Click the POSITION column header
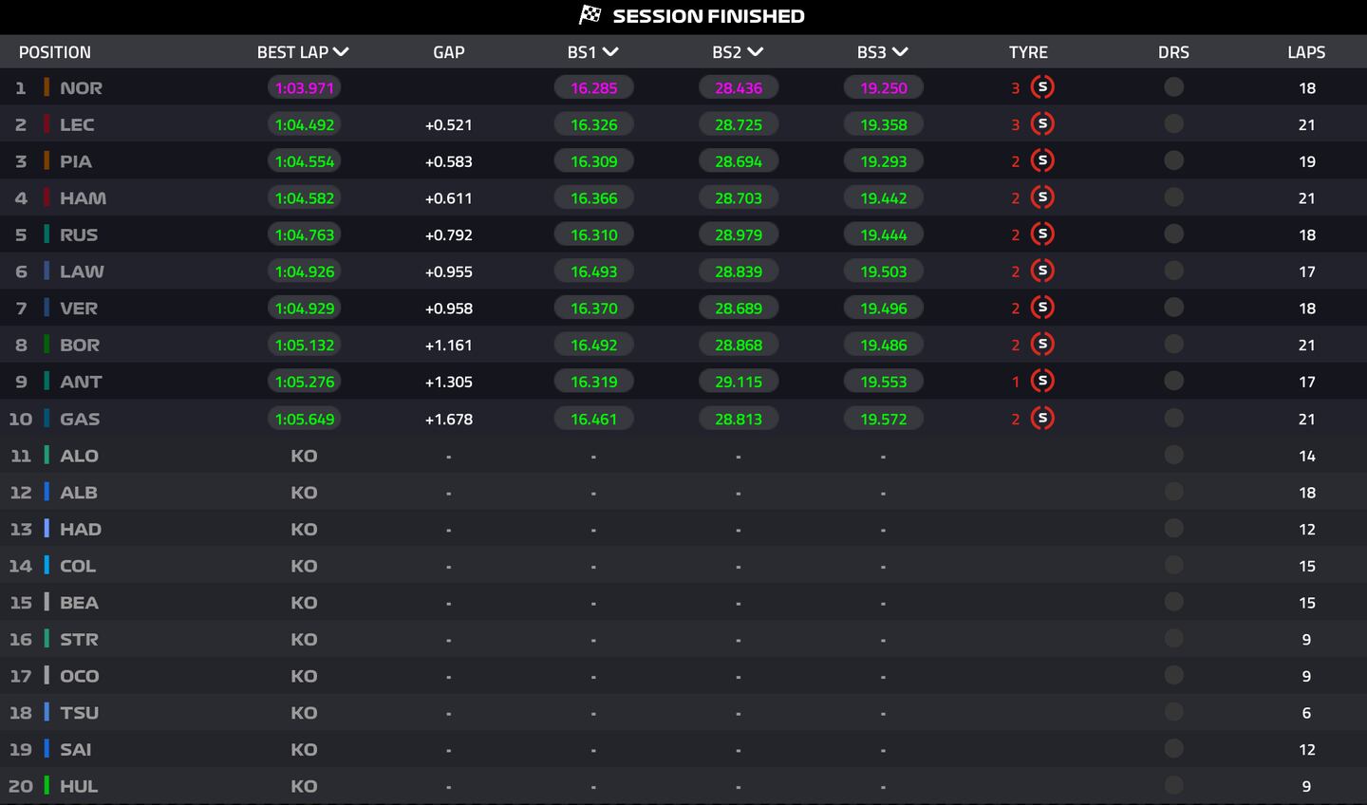 pyautogui.click(x=55, y=52)
